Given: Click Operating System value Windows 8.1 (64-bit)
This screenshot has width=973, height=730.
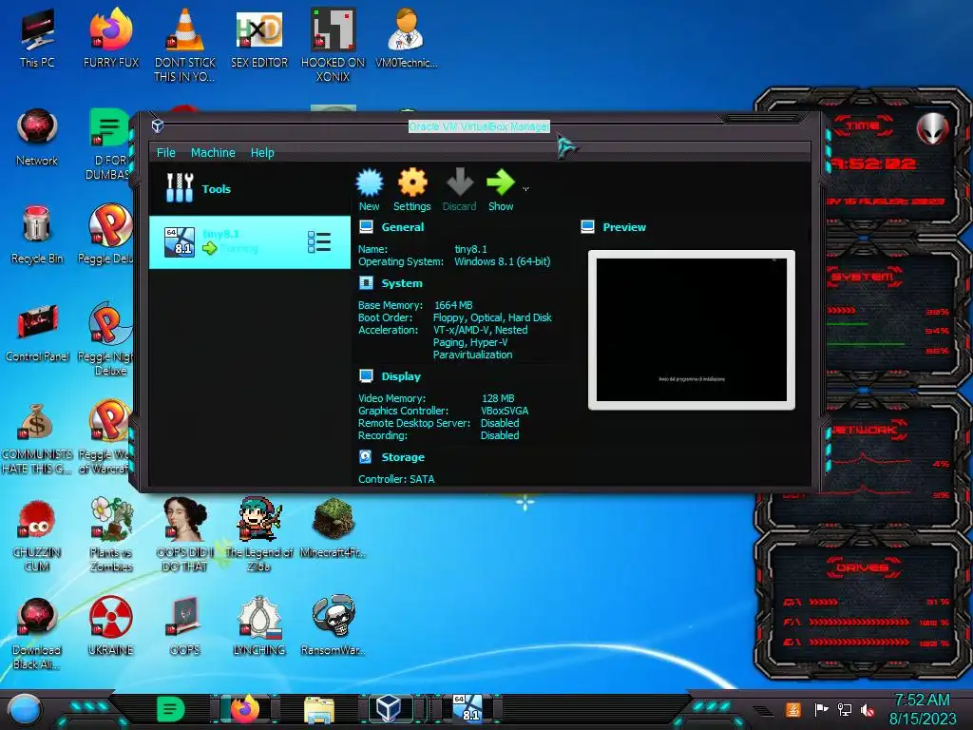Looking at the screenshot, I should 502,262.
